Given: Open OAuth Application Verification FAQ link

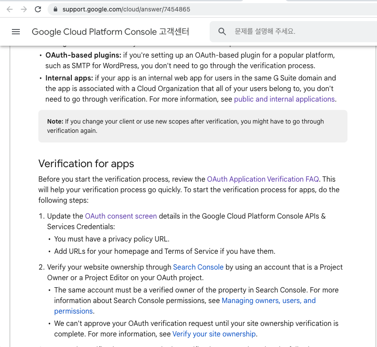Looking at the screenshot, I should [263, 179].
